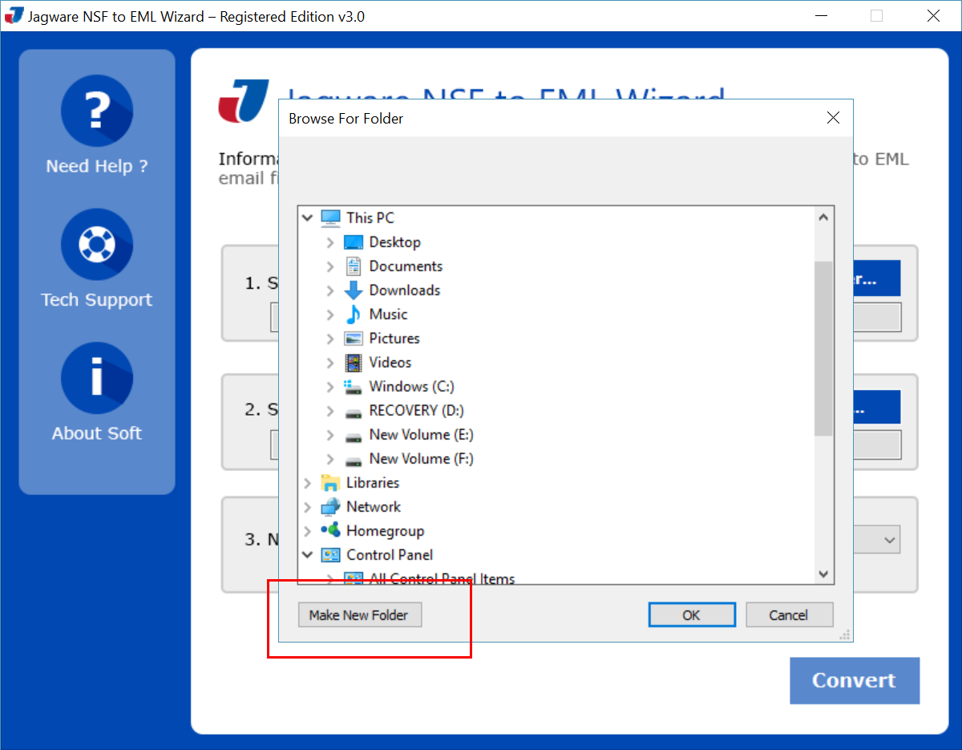The height and width of the screenshot is (750, 962).
Task: Select the Network icon
Action: (330, 507)
